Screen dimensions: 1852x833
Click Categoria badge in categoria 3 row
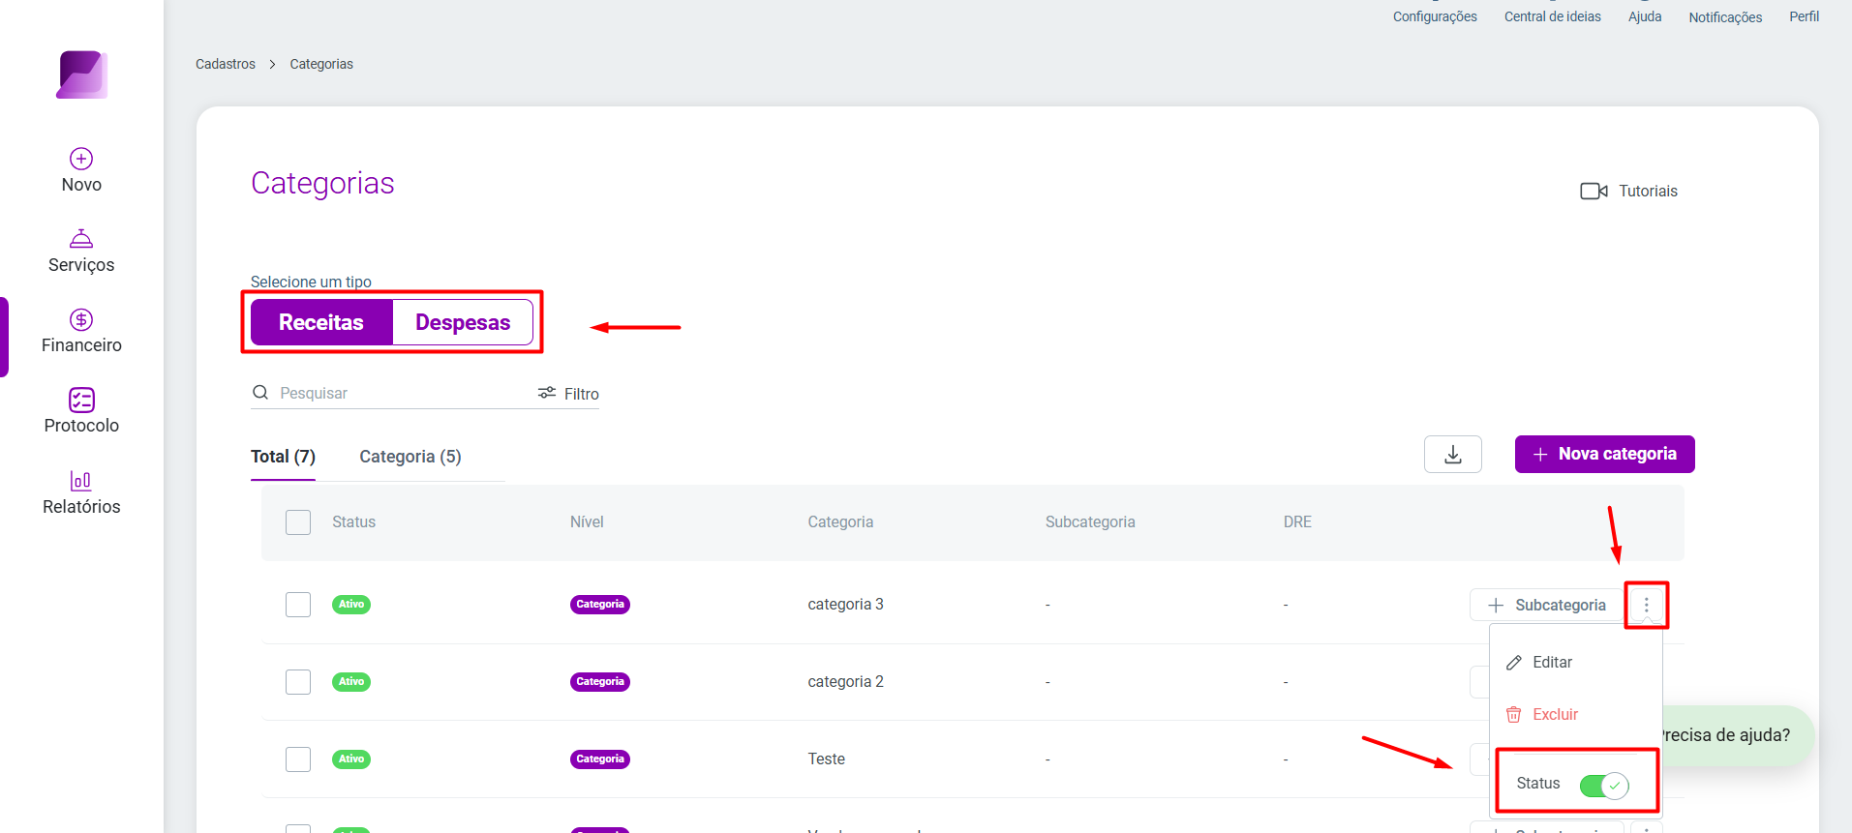pyautogui.click(x=600, y=605)
